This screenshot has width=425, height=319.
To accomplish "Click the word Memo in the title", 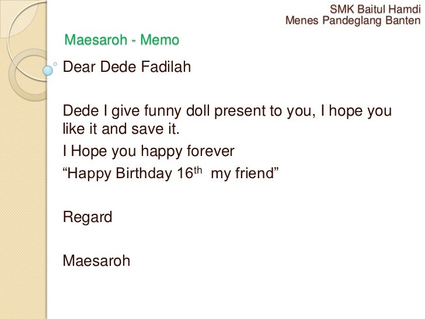I will coord(159,40).
